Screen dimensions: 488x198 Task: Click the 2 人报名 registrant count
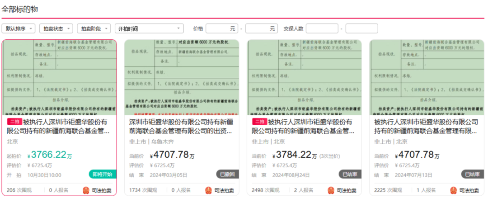pyautogui.click(x=304, y=190)
